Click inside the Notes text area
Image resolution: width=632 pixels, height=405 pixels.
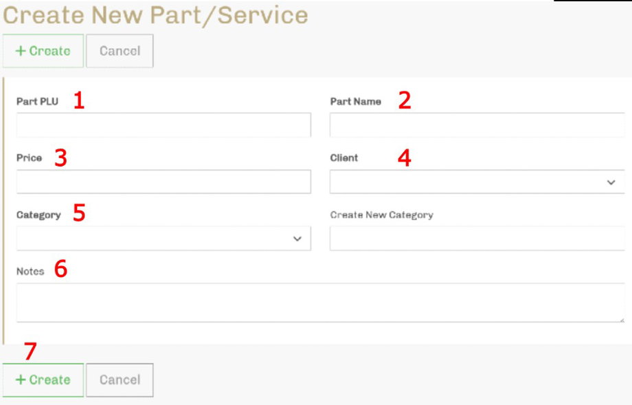coord(319,302)
